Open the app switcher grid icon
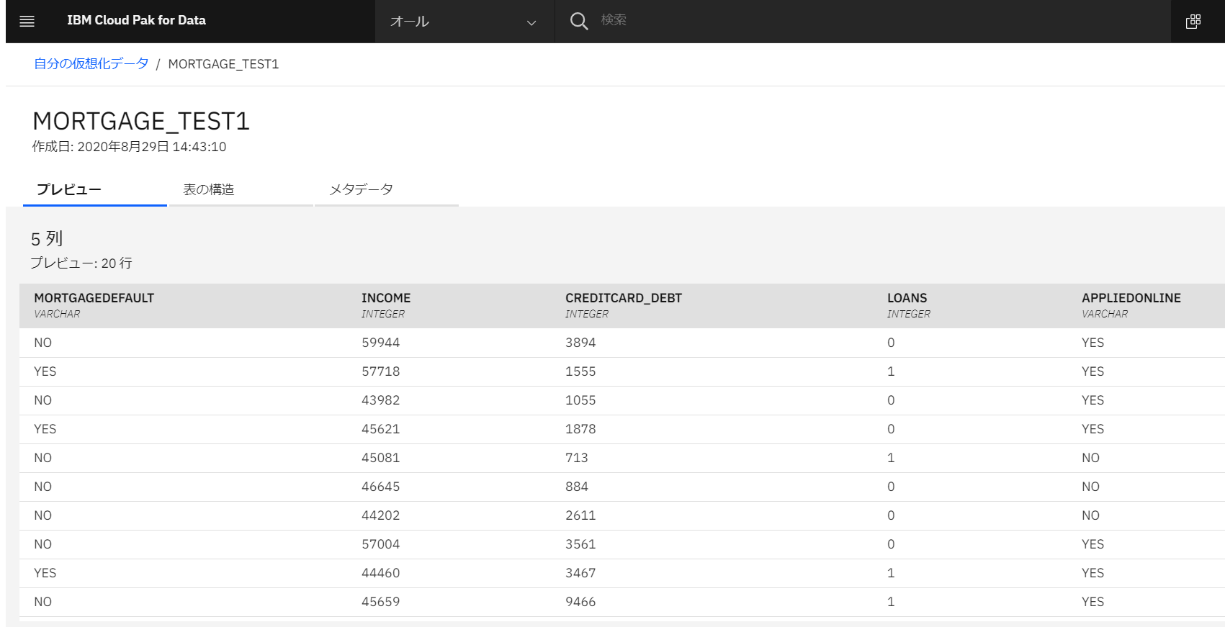Viewport: 1225px width, 627px height. [1193, 21]
